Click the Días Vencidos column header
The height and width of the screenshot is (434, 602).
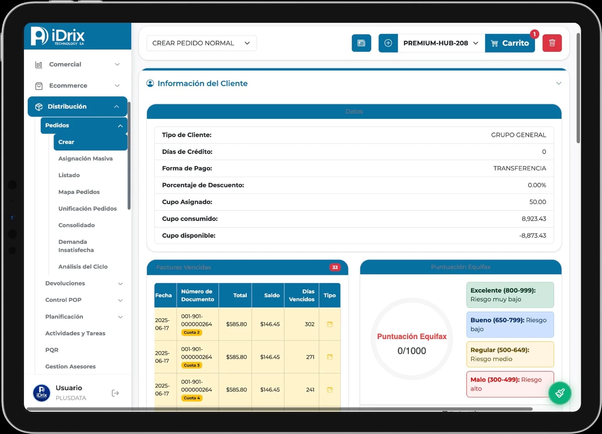coord(302,296)
